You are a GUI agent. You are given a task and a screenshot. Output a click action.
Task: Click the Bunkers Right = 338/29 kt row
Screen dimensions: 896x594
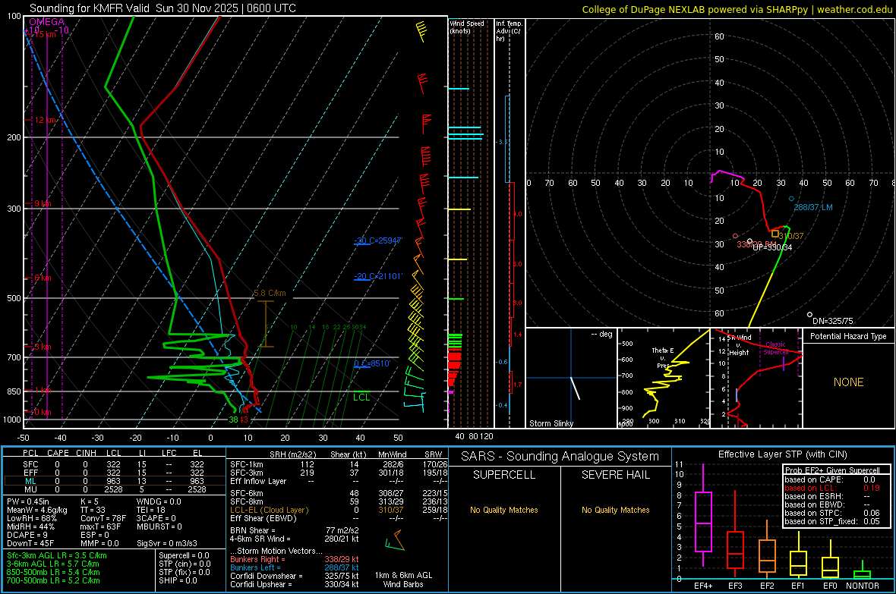coord(295,559)
